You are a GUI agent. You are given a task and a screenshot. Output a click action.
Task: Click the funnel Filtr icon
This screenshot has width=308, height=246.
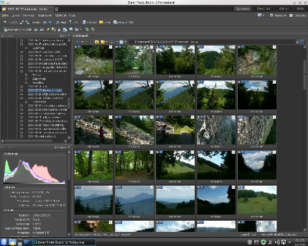coord(70,22)
